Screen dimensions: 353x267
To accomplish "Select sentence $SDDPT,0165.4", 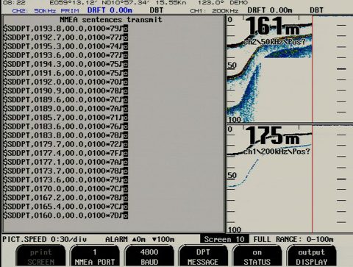I will pos(65,207).
